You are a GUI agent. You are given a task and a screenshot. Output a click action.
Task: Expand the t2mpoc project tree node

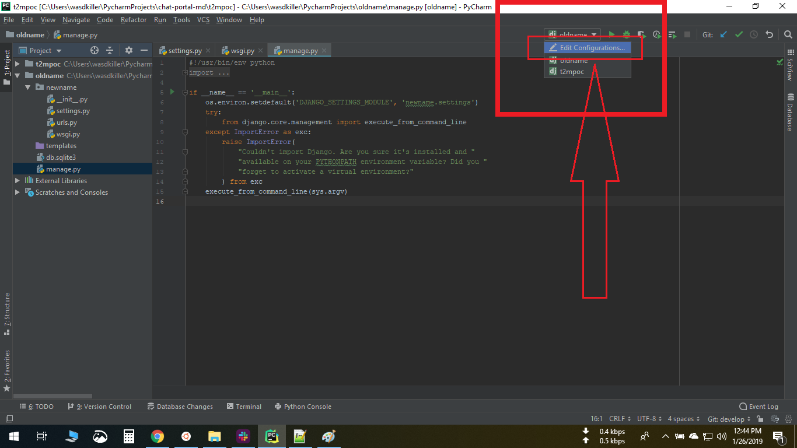click(x=18, y=64)
